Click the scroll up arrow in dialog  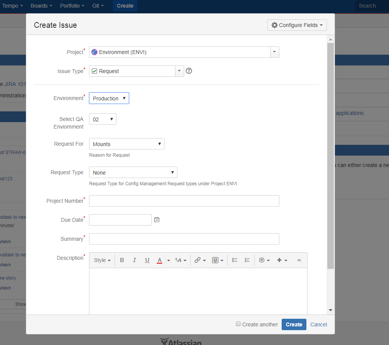click(x=330, y=40)
